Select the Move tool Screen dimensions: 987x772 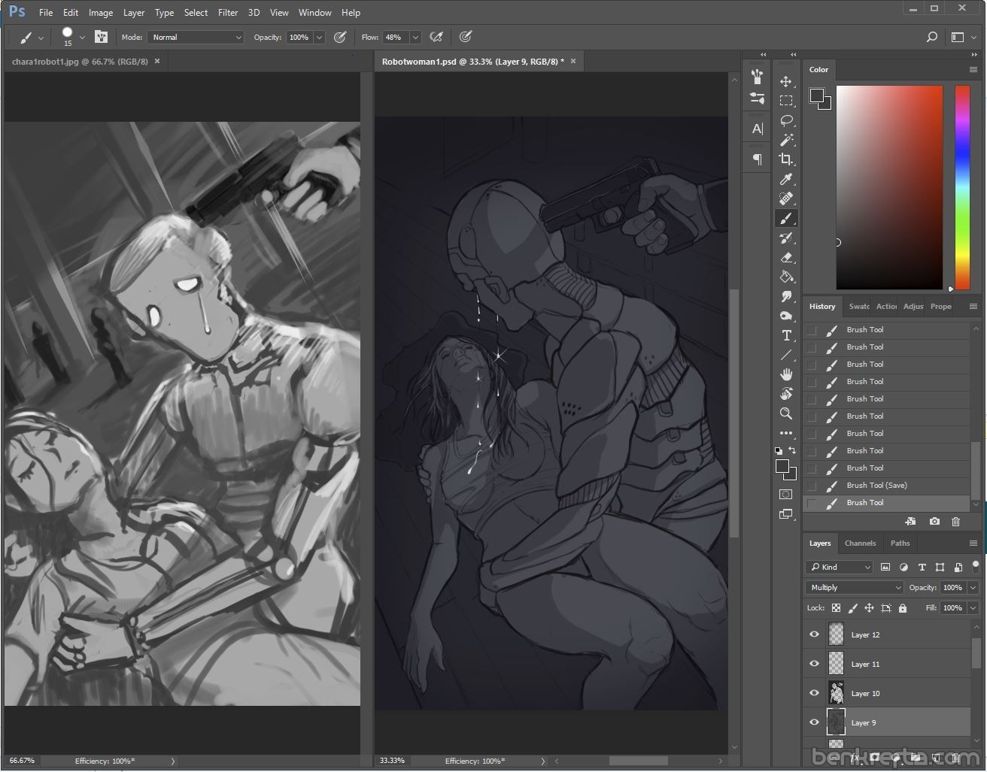(x=786, y=81)
